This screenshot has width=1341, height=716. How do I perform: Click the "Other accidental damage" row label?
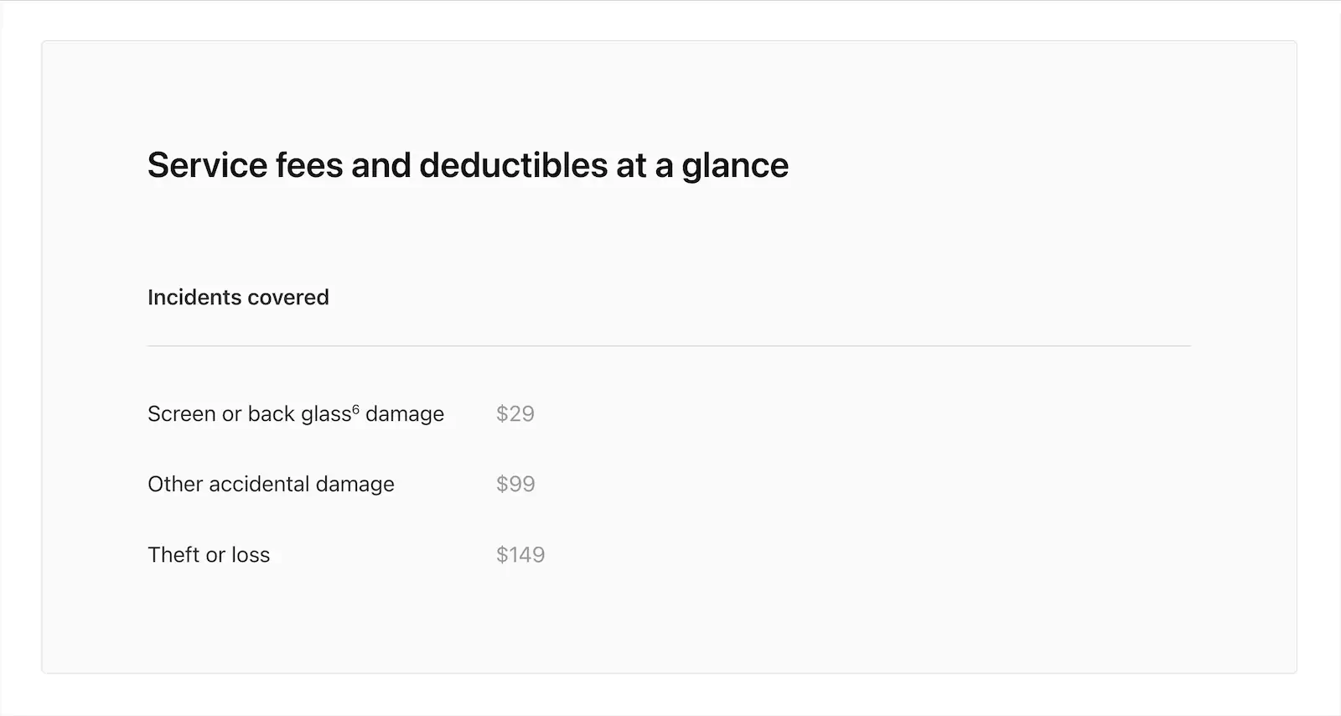point(271,485)
